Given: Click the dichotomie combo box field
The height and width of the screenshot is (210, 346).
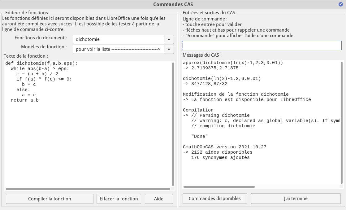Looking at the screenshot, I should 118,39.
